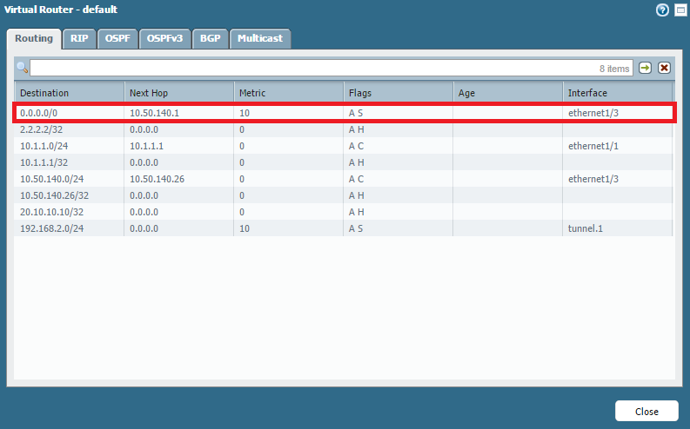Select destination 10.1.1.0/24
690x429 pixels.
44,146
